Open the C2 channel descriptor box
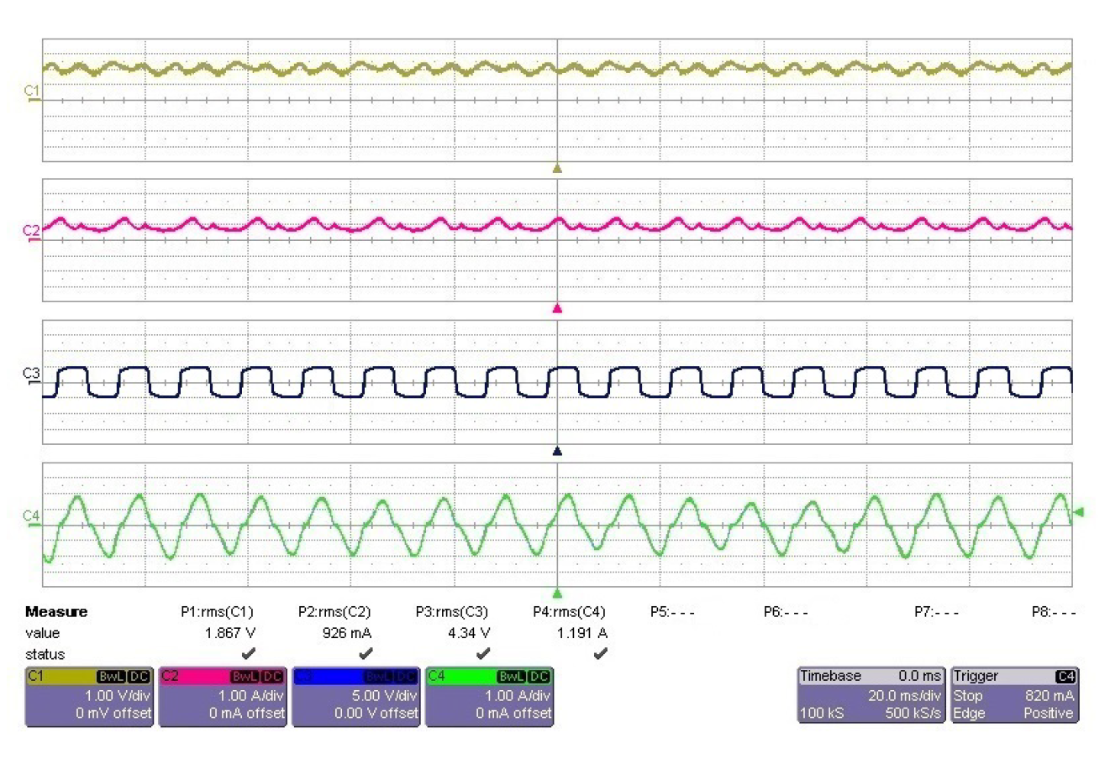The image size is (1110, 764). point(223,696)
